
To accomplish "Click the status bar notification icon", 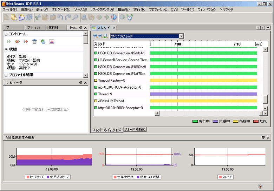I will pyautogui.click(x=260, y=186).
